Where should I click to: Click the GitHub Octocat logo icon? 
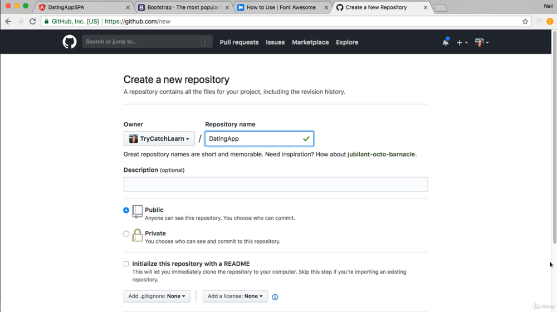tap(70, 42)
